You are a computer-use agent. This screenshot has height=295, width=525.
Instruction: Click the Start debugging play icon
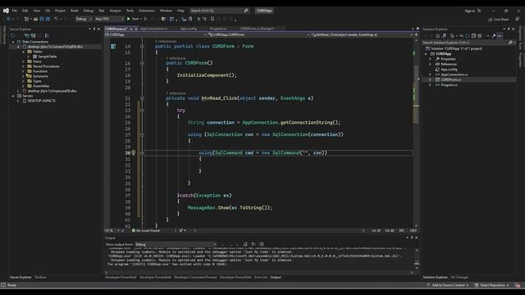[x=129, y=19]
